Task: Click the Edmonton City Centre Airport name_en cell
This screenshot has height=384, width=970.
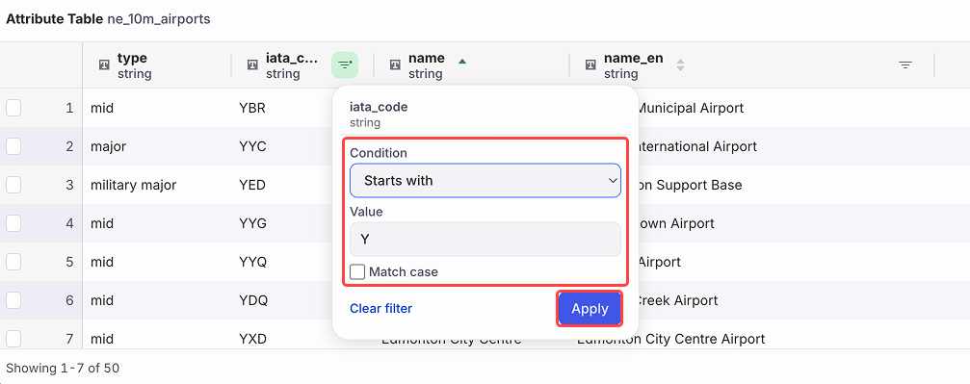Action: tap(671, 339)
